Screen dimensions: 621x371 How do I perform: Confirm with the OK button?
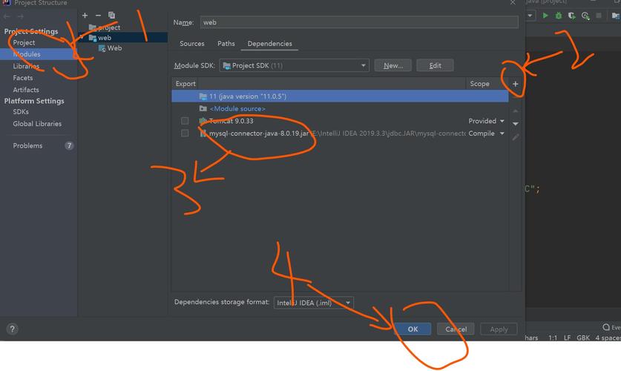pos(413,329)
